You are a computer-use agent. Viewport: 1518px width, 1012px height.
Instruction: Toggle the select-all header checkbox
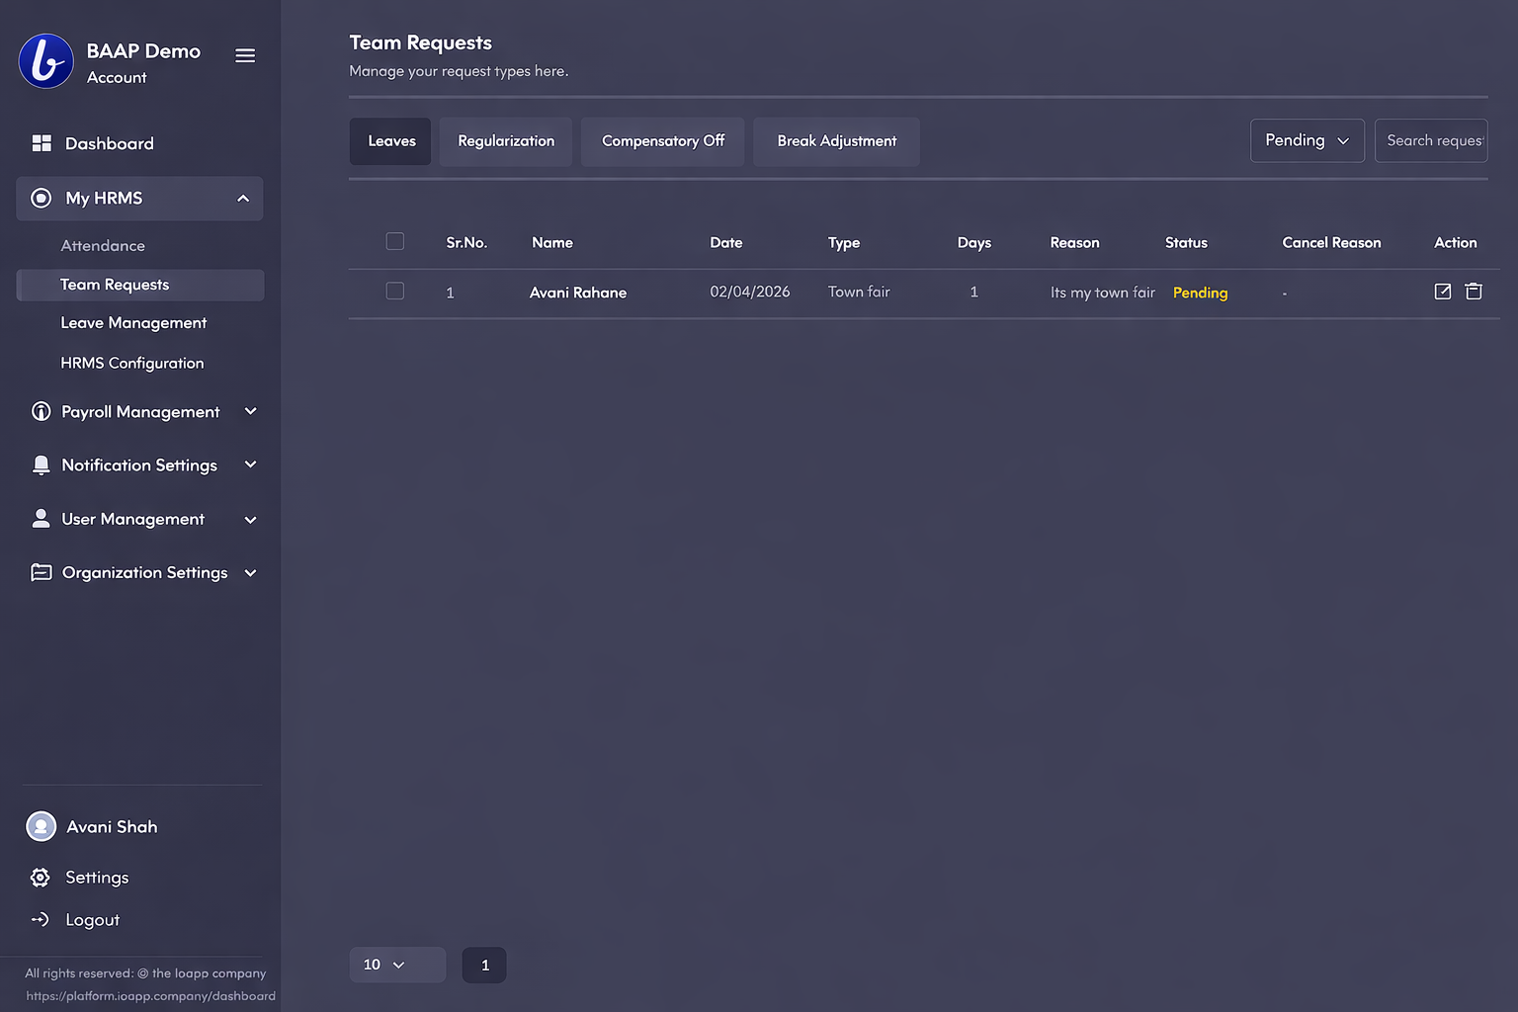point(395,242)
